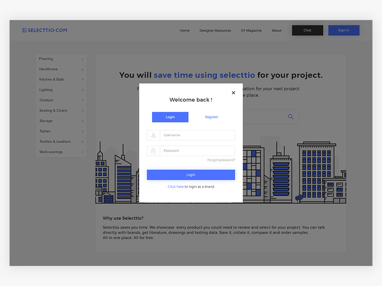This screenshot has width=382, height=286.
Task: Click 'Click here' to login as a brand
Action: [176, 186]
